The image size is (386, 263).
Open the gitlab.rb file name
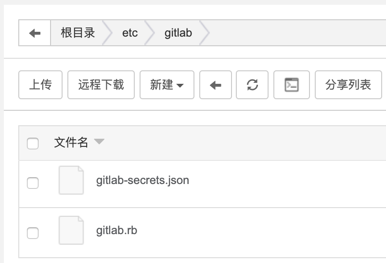[x=116, y=230]
